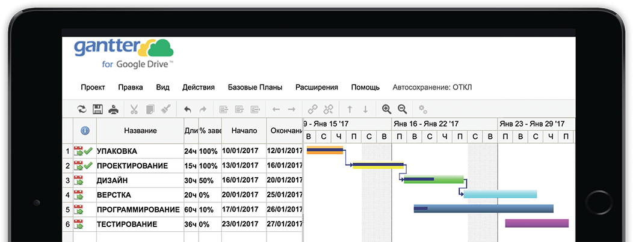Screen dimensions: 633x242
Task: Click calendar icon in УПАКОВКА row
Action: (78, 151)
